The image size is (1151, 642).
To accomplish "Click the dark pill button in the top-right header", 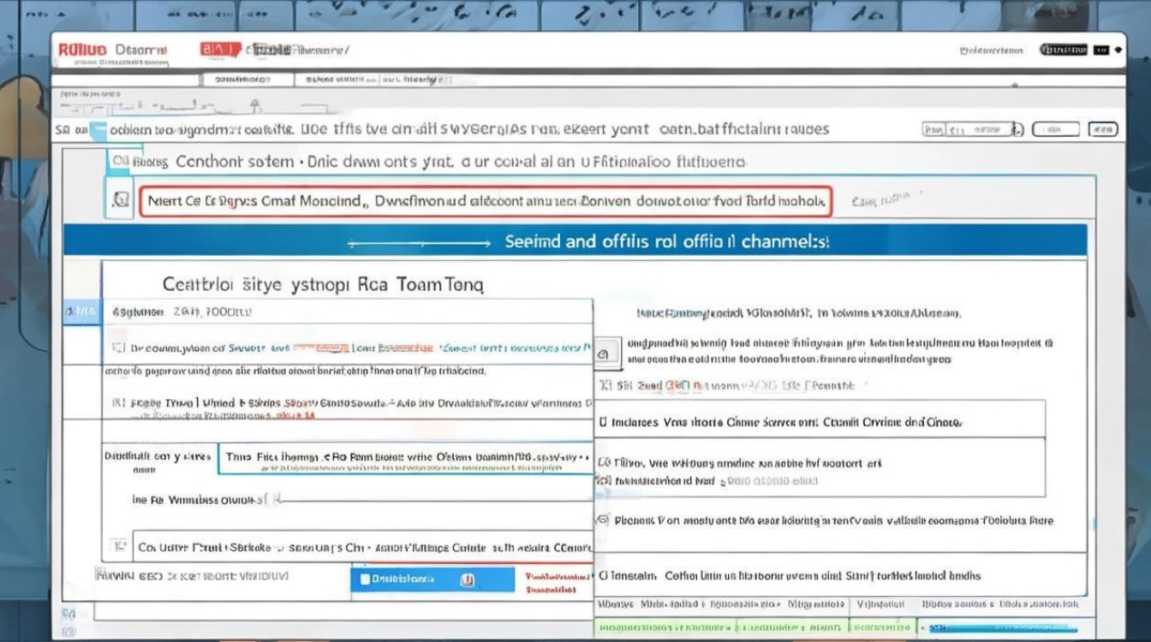I will click(1064, 51).
